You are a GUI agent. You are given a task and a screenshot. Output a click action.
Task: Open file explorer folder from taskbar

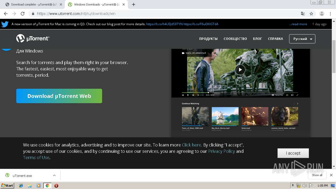click(x=30, y=186)
